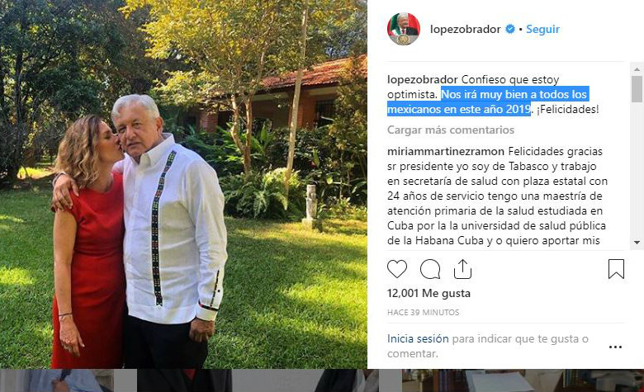This screenshot has width=644, height=392.
Task: Click the blue verified badge
Action: [x=510, y=29]
